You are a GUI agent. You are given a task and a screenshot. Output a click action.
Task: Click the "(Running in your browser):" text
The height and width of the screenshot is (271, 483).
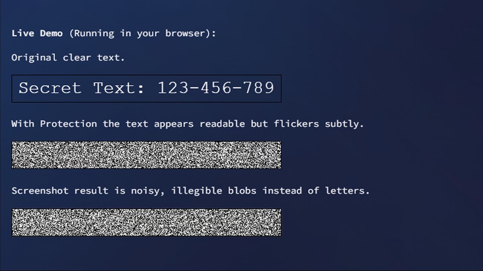point(142,34)
